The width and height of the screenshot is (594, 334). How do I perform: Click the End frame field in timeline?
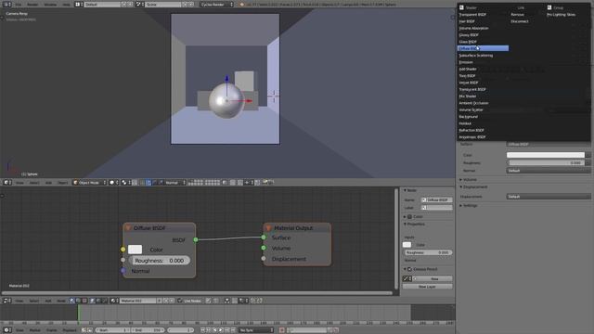click(x=148, y=330)
